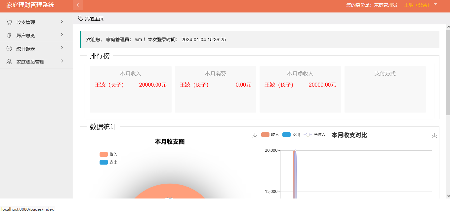Click the orange 收入 swatch in comparison chart
Image resolution: width=450 pixels, height=211 pixels.
[x=265, y=135]
